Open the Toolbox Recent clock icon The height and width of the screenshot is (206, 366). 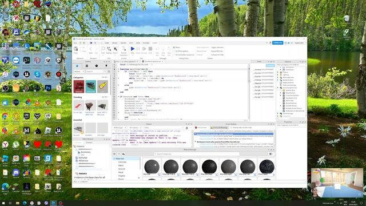[x=97, y=66]
